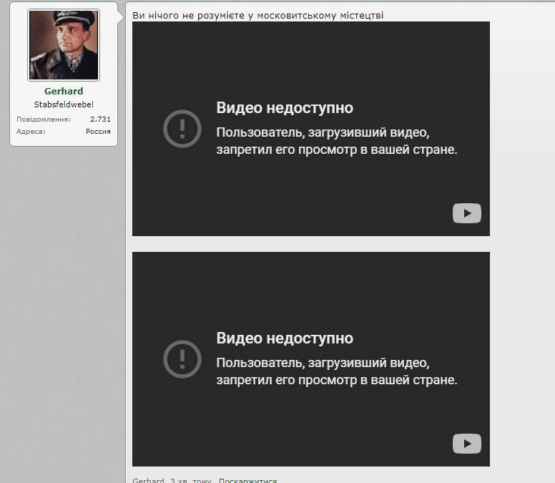Click the Адреса label in user info

tap(31, 132)
